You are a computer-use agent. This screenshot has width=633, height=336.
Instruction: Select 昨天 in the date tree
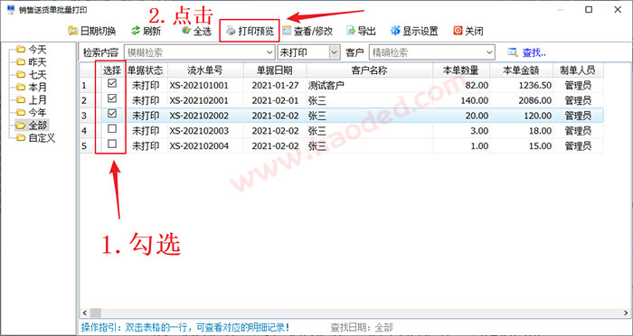pyautogui.click(x=38, y=62)
